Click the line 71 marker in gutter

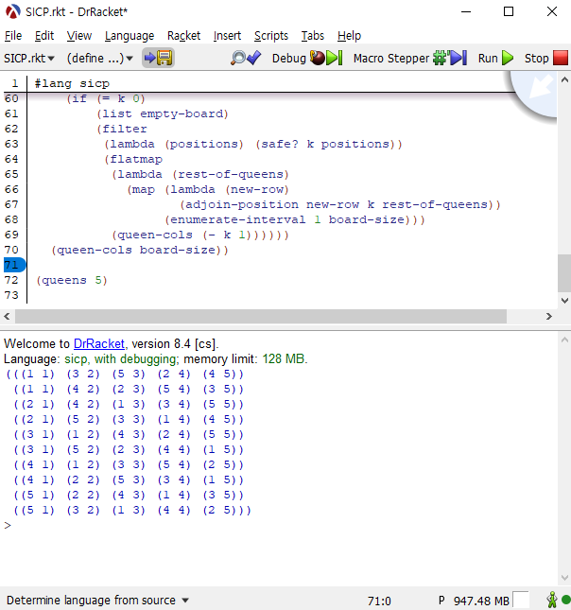click(12, 265)
